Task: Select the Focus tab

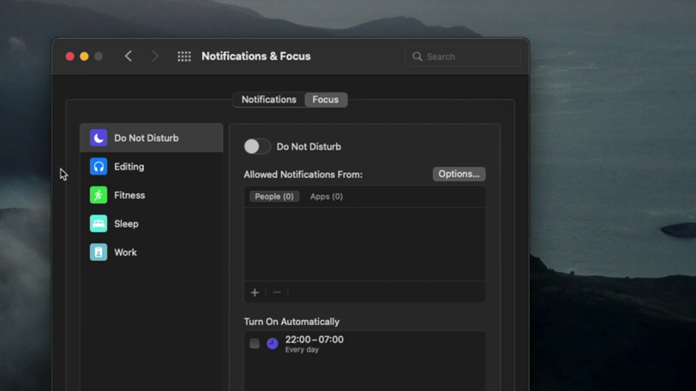Action: pyautogui.click(x=326, y=100)
